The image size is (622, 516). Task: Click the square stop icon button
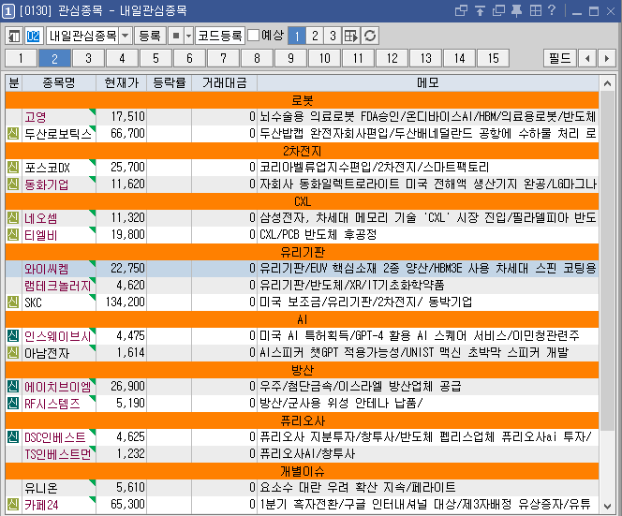[x=176, y=37]
